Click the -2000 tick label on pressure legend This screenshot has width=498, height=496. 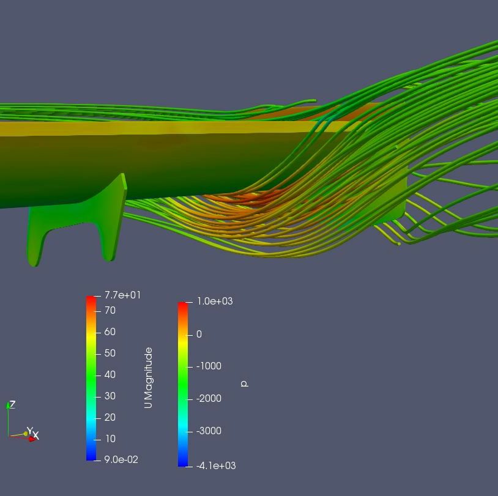pos(209,399)
